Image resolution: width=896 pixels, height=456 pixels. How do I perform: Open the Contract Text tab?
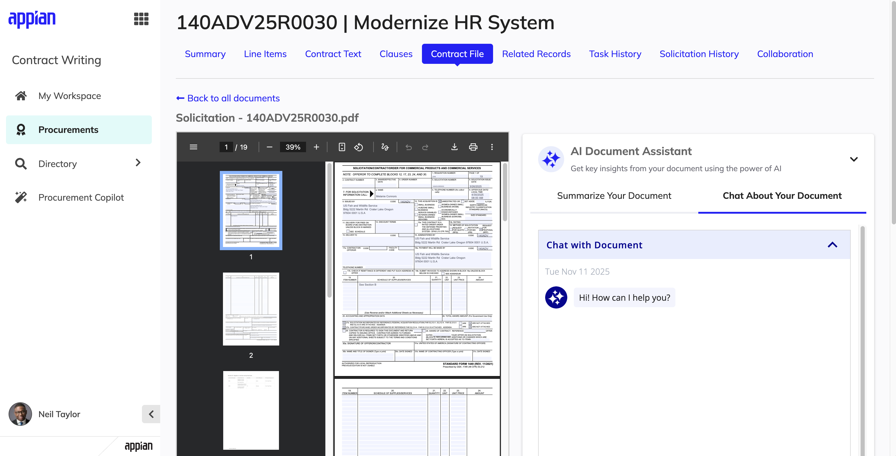pyautogui.click(x=333, y=54)
